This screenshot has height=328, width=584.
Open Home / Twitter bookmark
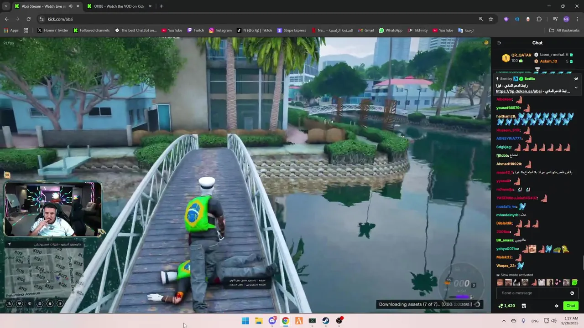point(53,31)
